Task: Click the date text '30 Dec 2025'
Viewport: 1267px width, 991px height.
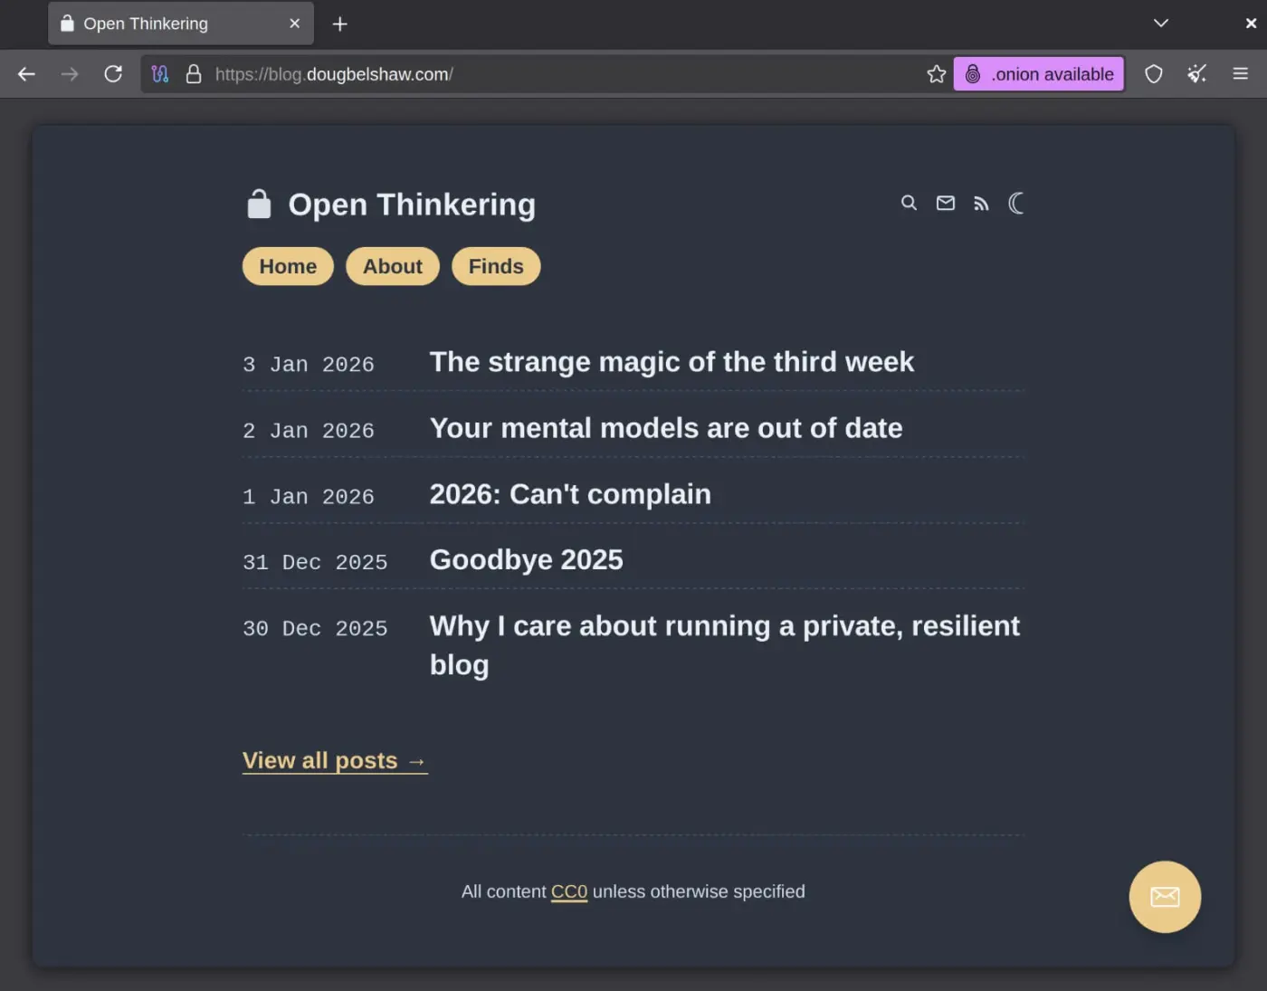Action: coord(315,629)
